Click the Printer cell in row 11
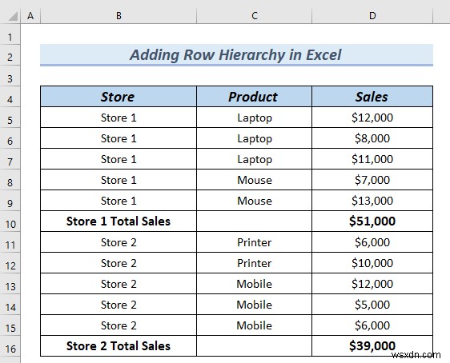 coord(255,242)
